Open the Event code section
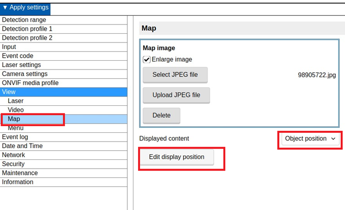This screenshot has height=210, width=345. [18, 56]
